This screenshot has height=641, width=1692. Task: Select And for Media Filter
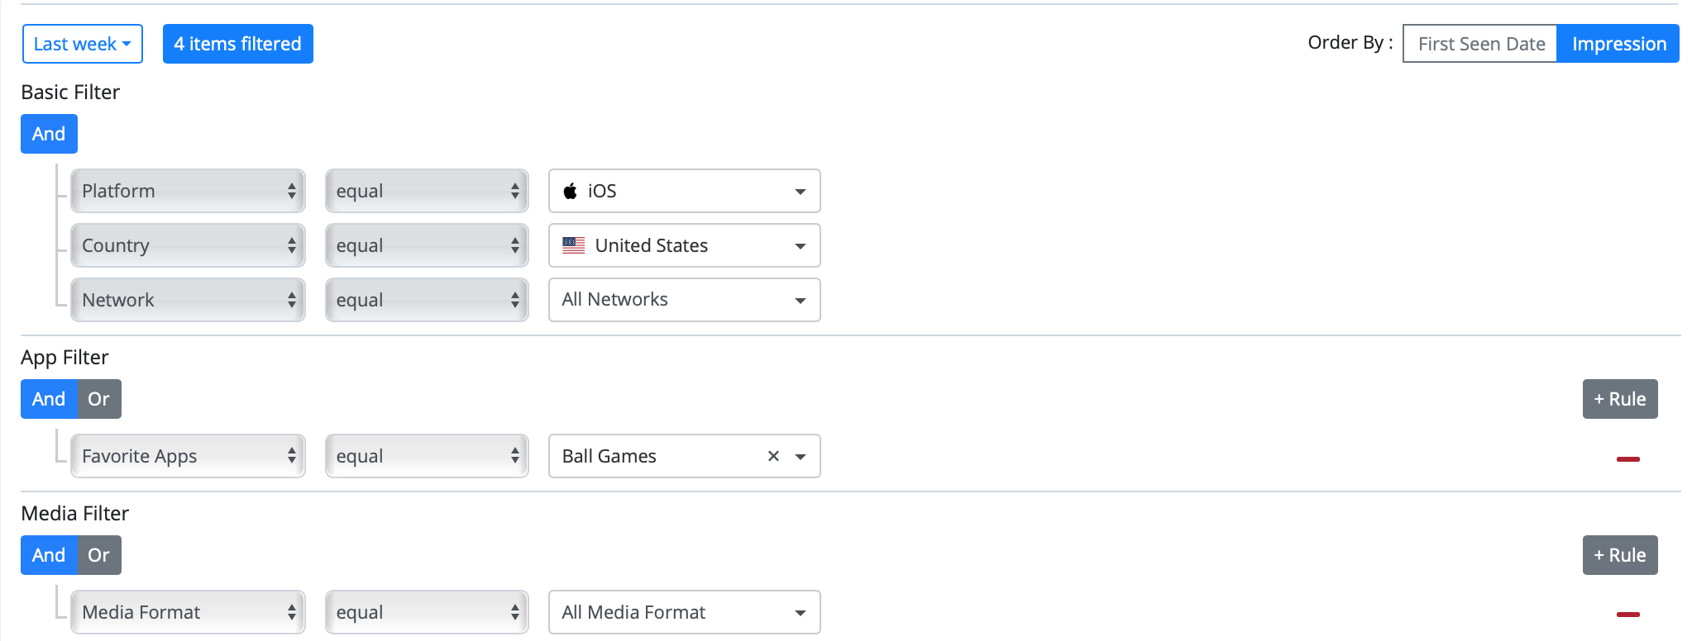coord(49,555)
